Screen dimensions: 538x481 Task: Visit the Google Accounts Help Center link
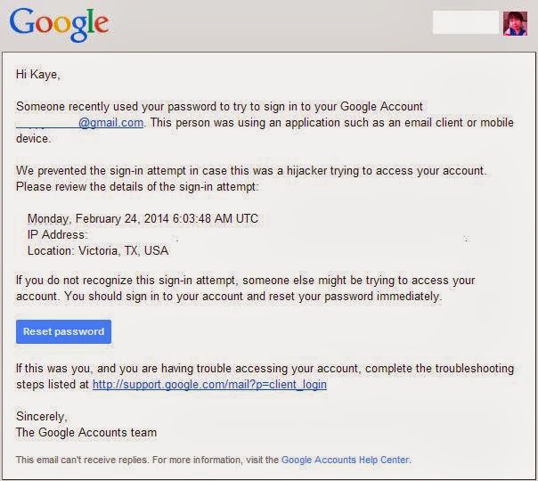click(346, 460)
